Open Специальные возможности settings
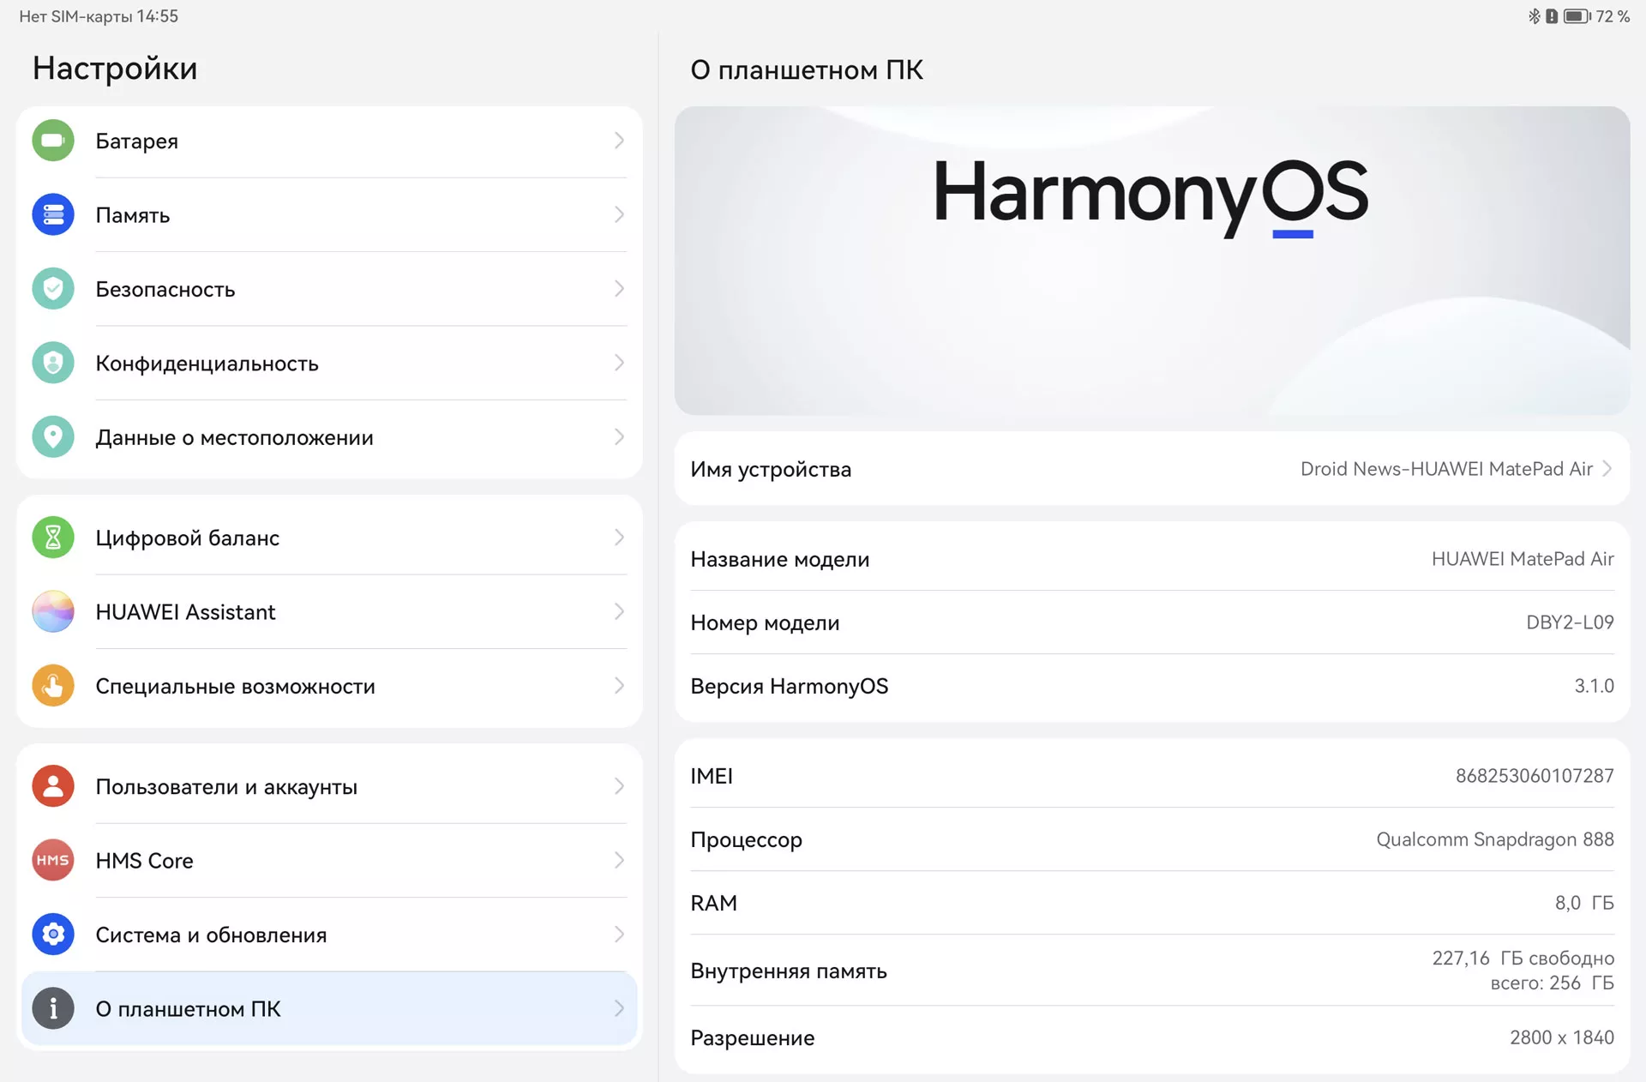Viewport: 1646px width, 1082px height. tap(329, 686)
